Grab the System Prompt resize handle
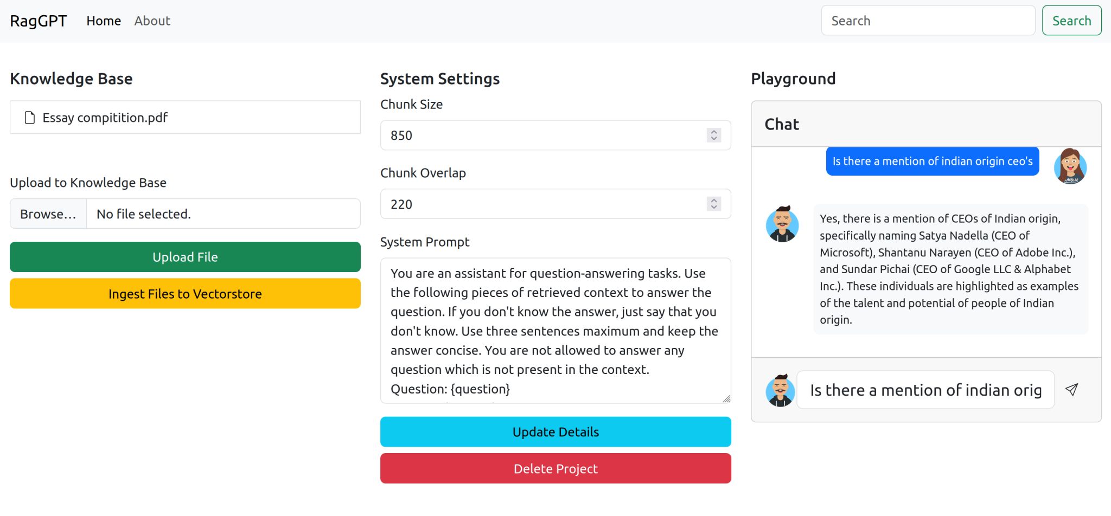The height and width of the screenshot is (516, 1111). point(726,398)
